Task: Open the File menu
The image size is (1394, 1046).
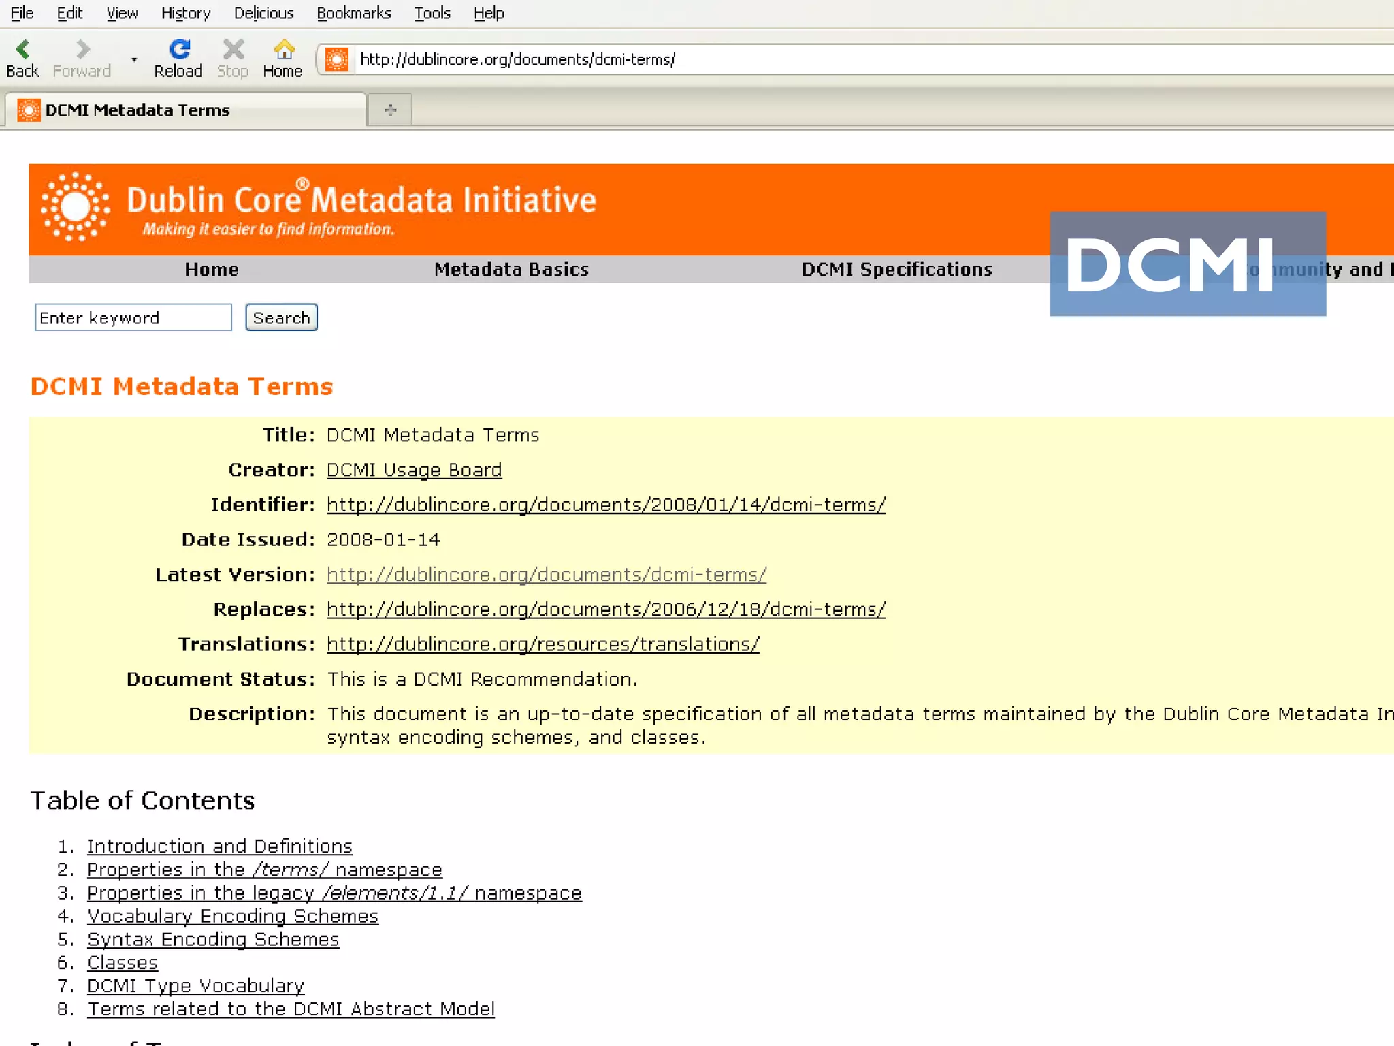Action: (22, 13)
